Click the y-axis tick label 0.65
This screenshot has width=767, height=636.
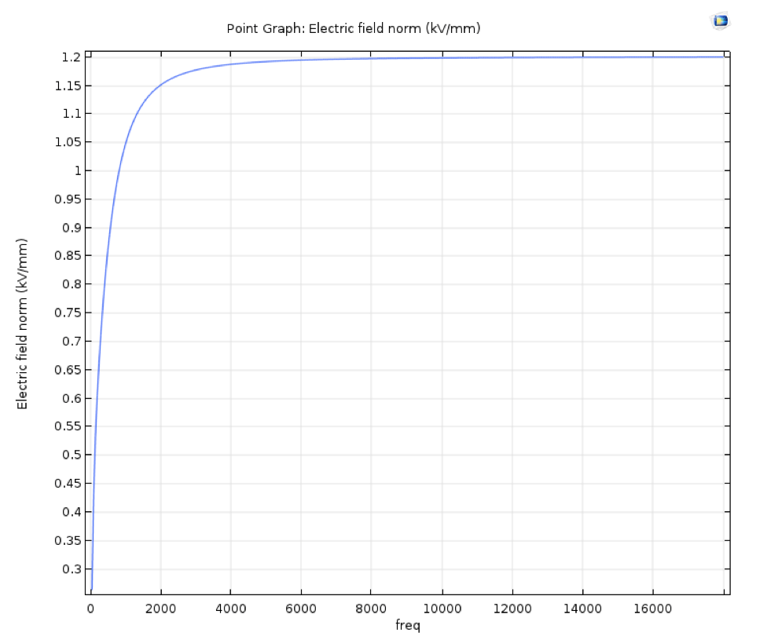click(x=68, y=370)
